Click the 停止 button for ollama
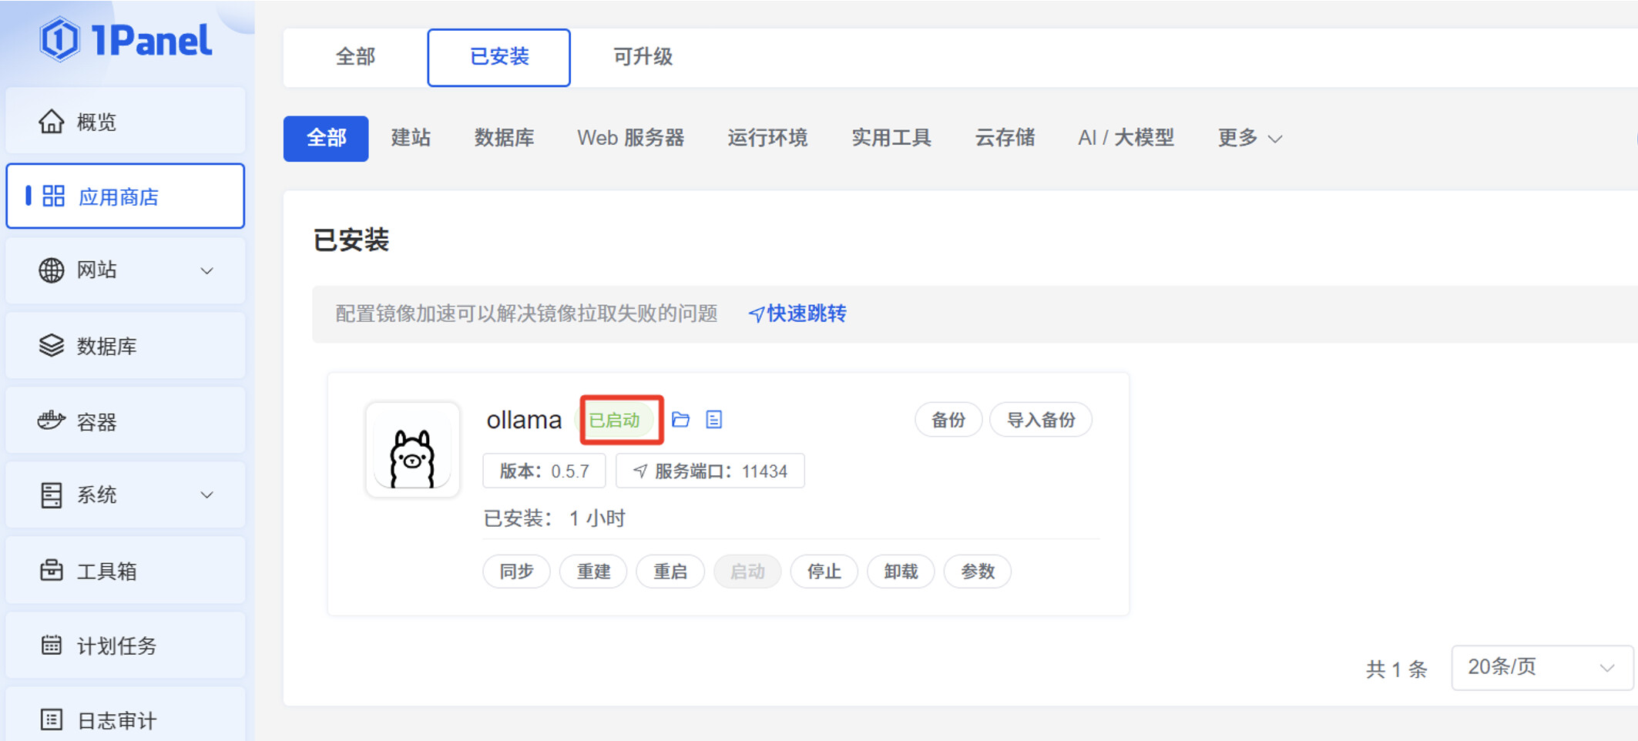 click(x=824, y=572)
